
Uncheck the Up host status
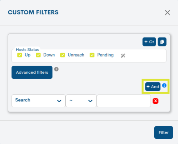(19, 55)
